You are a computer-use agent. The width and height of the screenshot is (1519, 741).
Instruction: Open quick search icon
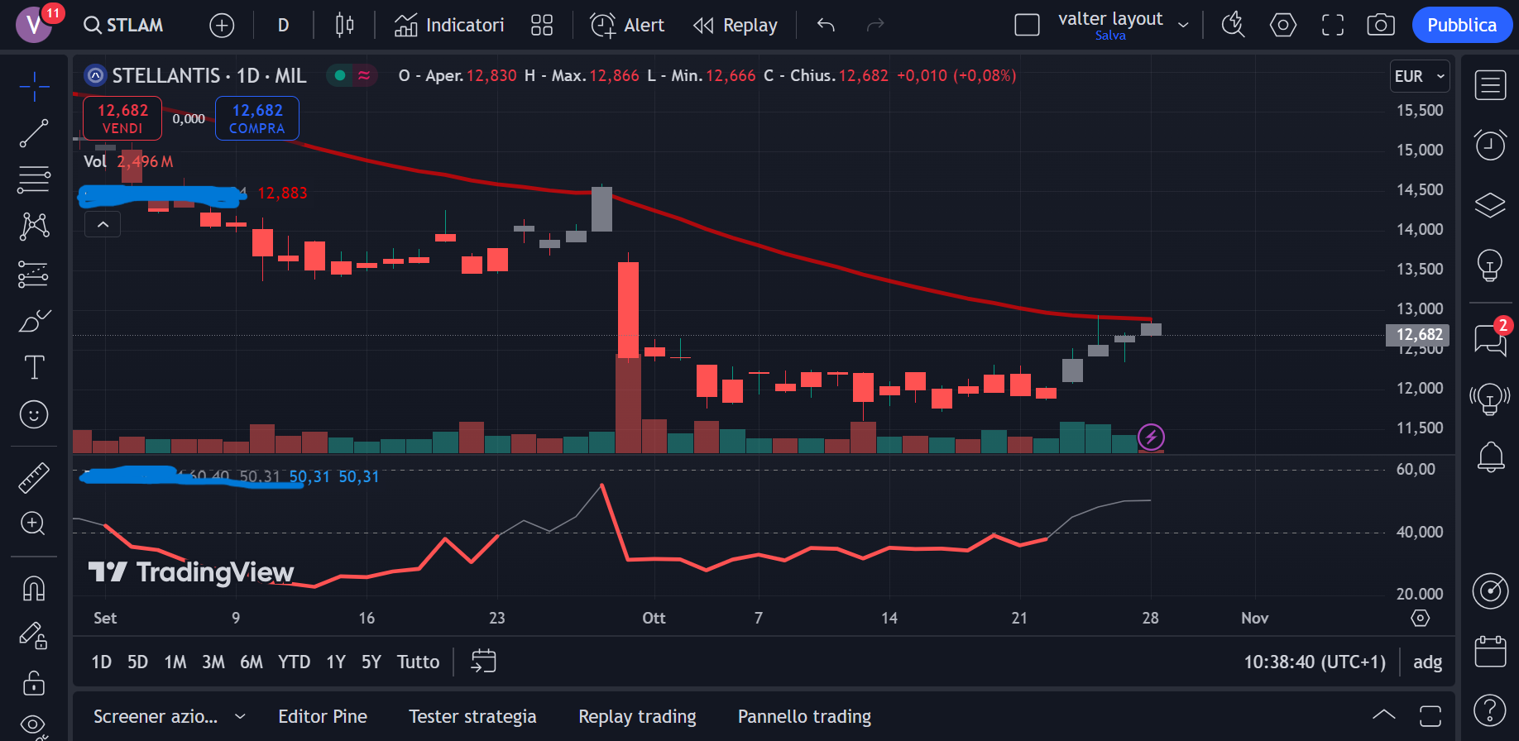click(x=1233, y=26)
